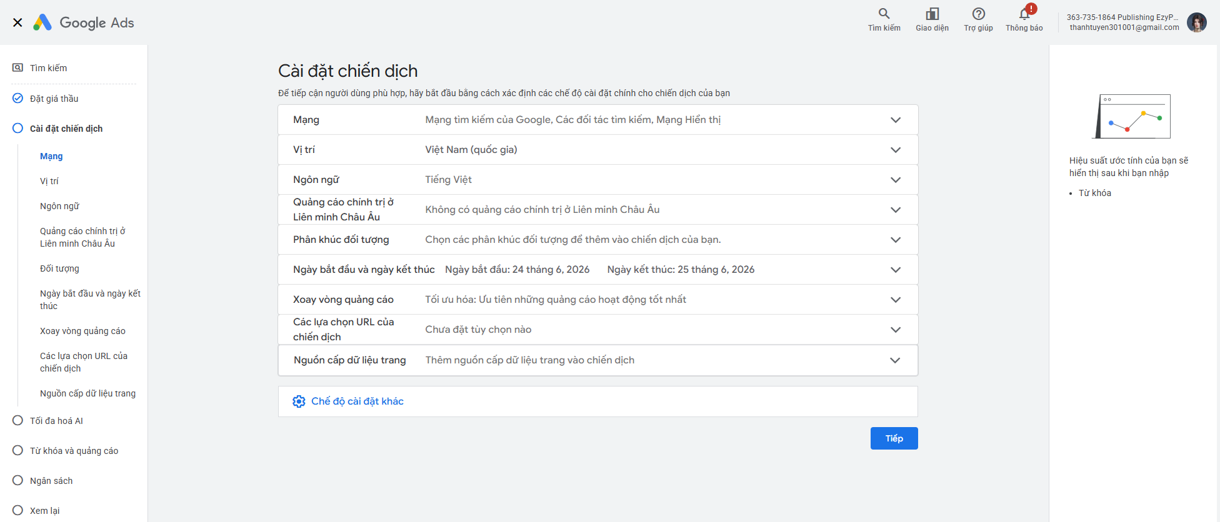Select the Xem lại step circle
The image size is (1220, 522).
point(17,510)
